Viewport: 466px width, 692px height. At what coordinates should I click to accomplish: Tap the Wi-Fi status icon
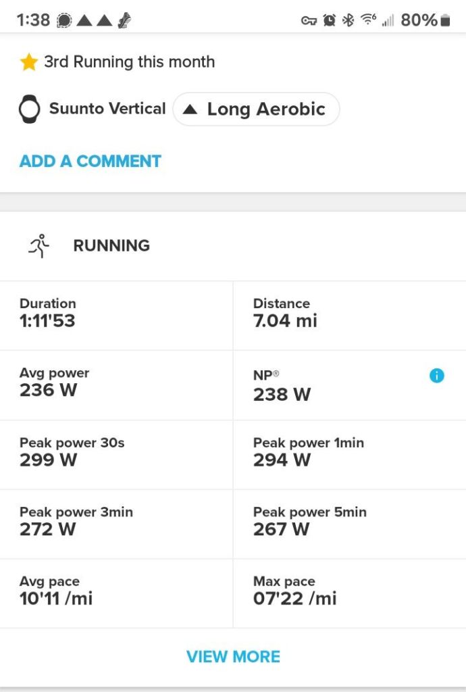tap(368, 20)
